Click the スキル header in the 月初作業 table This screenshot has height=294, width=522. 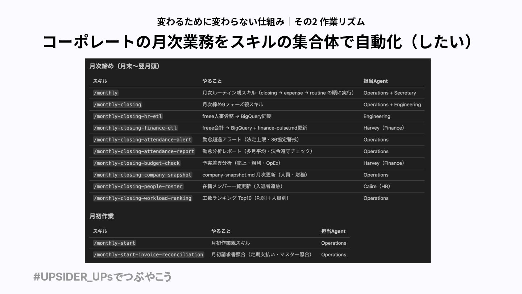click(x=100, y=231)
